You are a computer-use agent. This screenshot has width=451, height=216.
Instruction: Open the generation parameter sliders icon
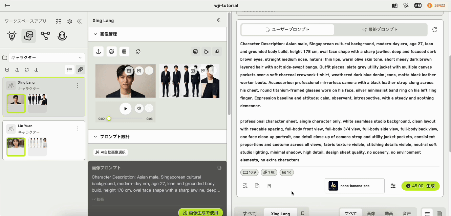[x=393, y=186]
